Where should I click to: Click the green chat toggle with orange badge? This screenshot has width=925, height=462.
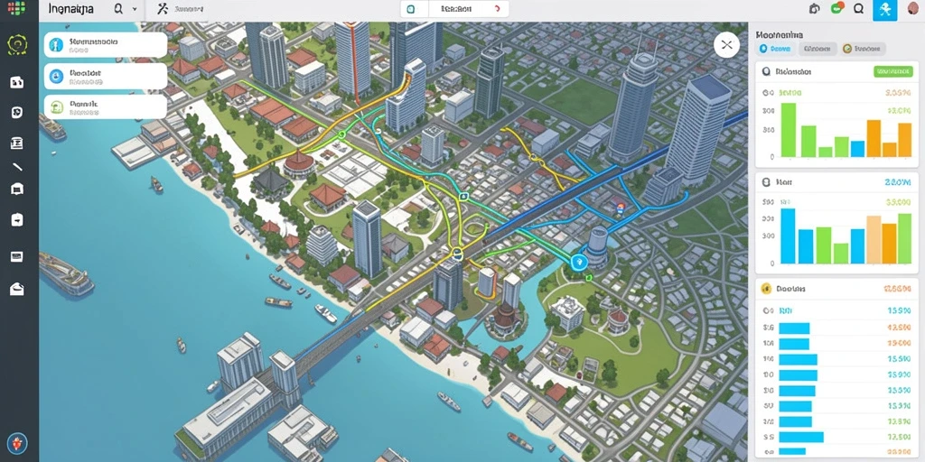(837, 8)
